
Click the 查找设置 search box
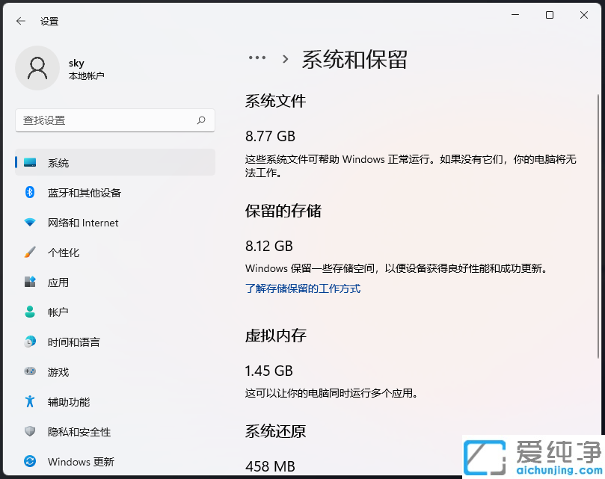coord(114,120)
